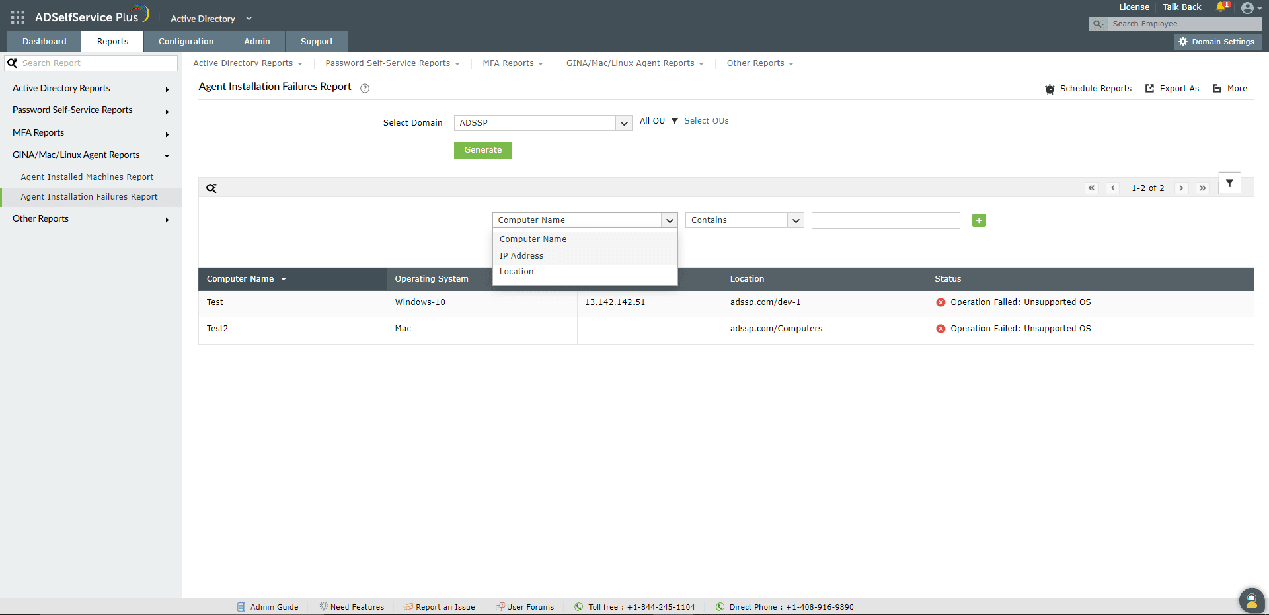
Task: Open the Export As menu
Action: [x=1172, y=89]
